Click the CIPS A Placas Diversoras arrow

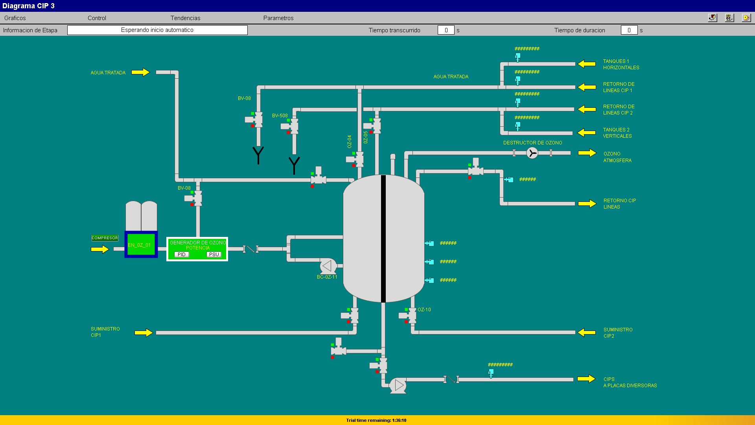coord(586,379)
